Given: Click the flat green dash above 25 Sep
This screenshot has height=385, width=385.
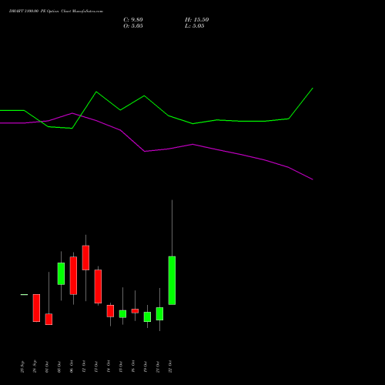Looking at the screenshot, I should coord(24,295).
